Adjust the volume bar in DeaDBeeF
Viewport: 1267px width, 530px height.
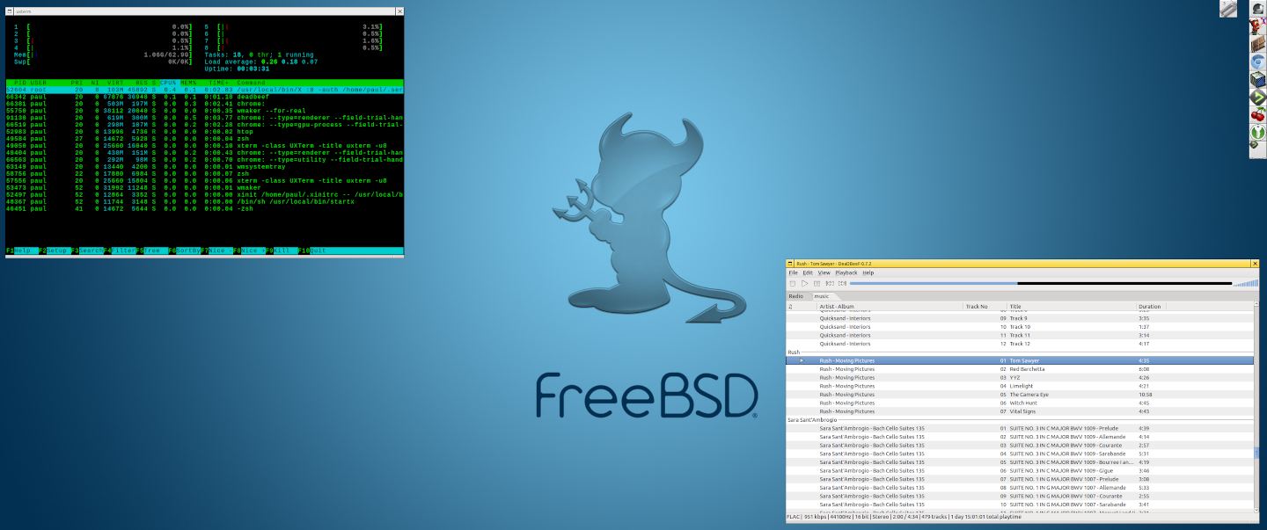tap(1245, 283)
